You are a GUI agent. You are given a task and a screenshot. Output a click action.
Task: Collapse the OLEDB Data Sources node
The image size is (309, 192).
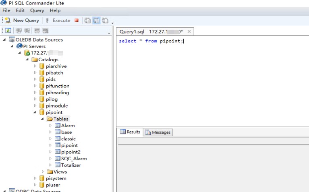click(x=4, y=39)
